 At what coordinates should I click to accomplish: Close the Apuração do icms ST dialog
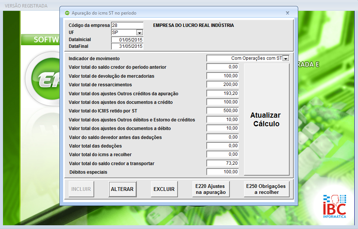pos(287,13)
